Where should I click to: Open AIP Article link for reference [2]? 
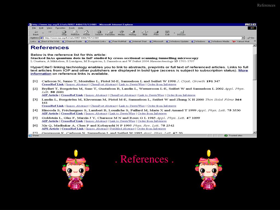coord(50,95)
